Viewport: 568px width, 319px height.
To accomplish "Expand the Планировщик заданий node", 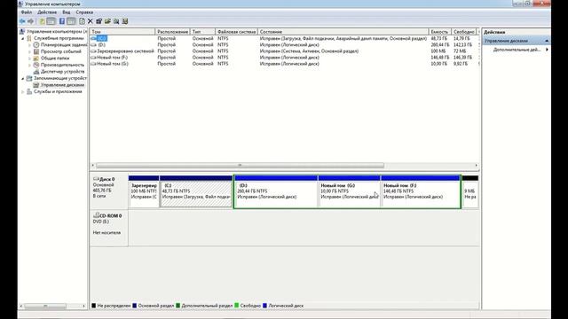I will coord(29,45).
